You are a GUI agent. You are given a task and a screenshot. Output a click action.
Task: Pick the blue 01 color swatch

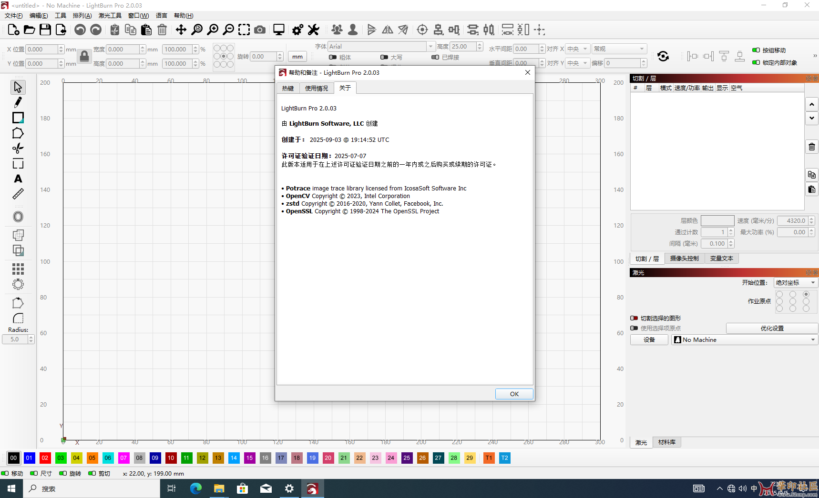click(x=29, y=458)
